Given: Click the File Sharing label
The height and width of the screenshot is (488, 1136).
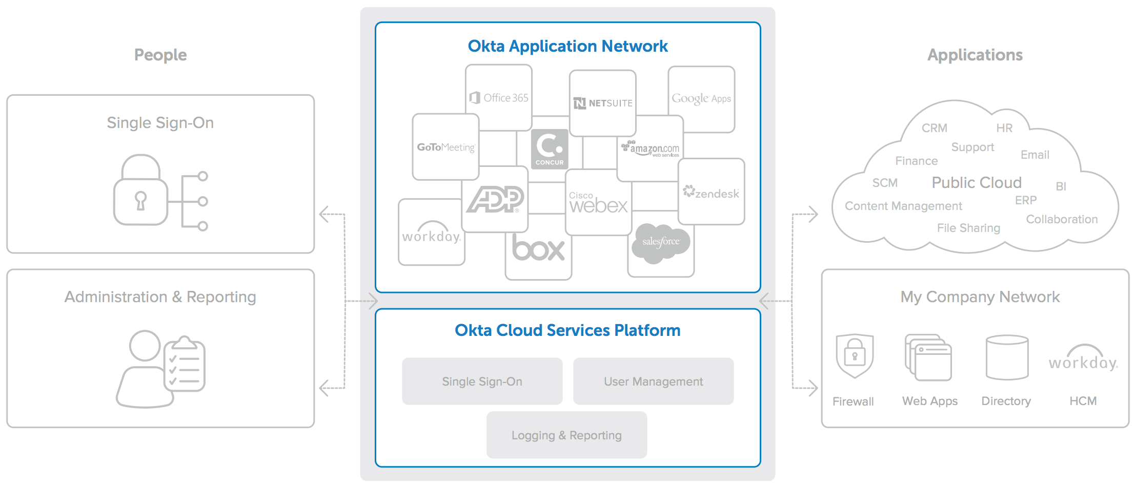Looking at the screenshot, I should pos(969,228).
